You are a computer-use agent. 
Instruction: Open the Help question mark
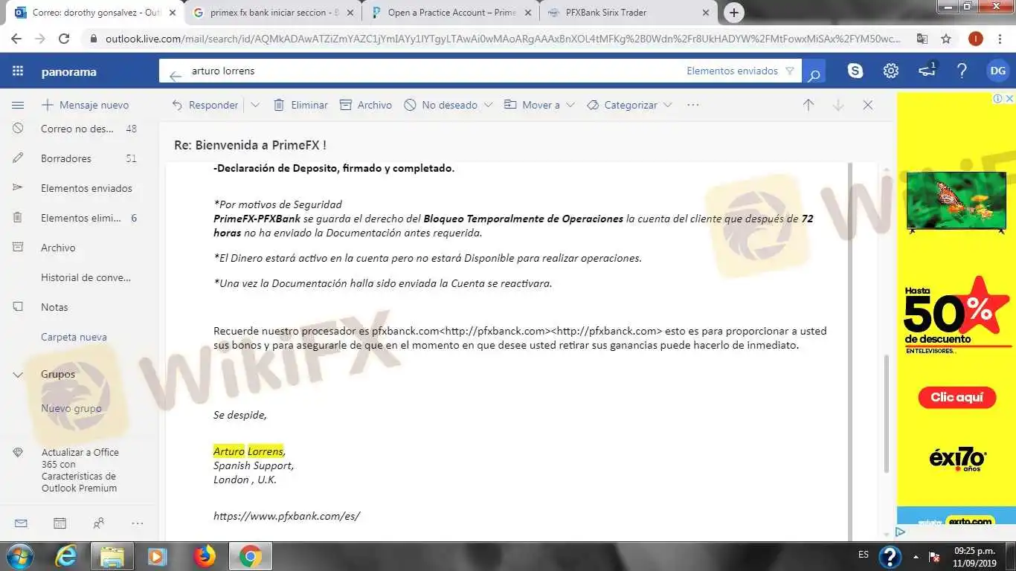(962, 71)
